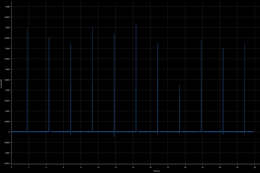The height and width of the screenshot is (173, 260).
Task: Click the 24 tick on the time axis
Action: (220, 167)
